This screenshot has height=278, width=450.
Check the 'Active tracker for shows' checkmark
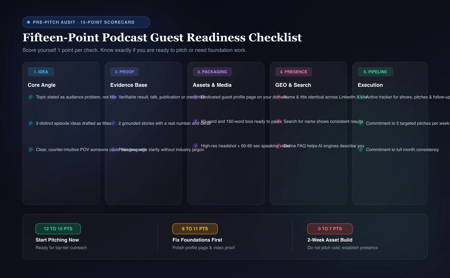361,97
